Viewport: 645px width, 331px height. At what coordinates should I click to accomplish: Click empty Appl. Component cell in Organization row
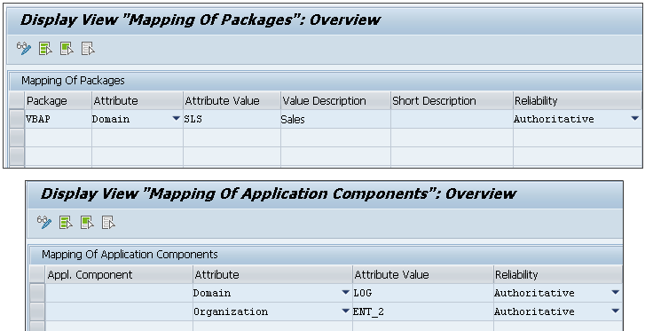[x=119, y=311]
